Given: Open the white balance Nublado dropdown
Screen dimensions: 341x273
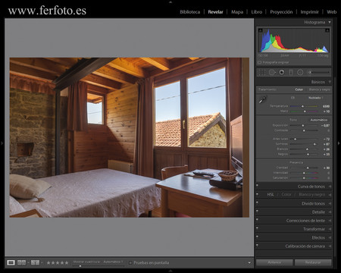Looking at the screenshot, I should (x=316, y=98).
